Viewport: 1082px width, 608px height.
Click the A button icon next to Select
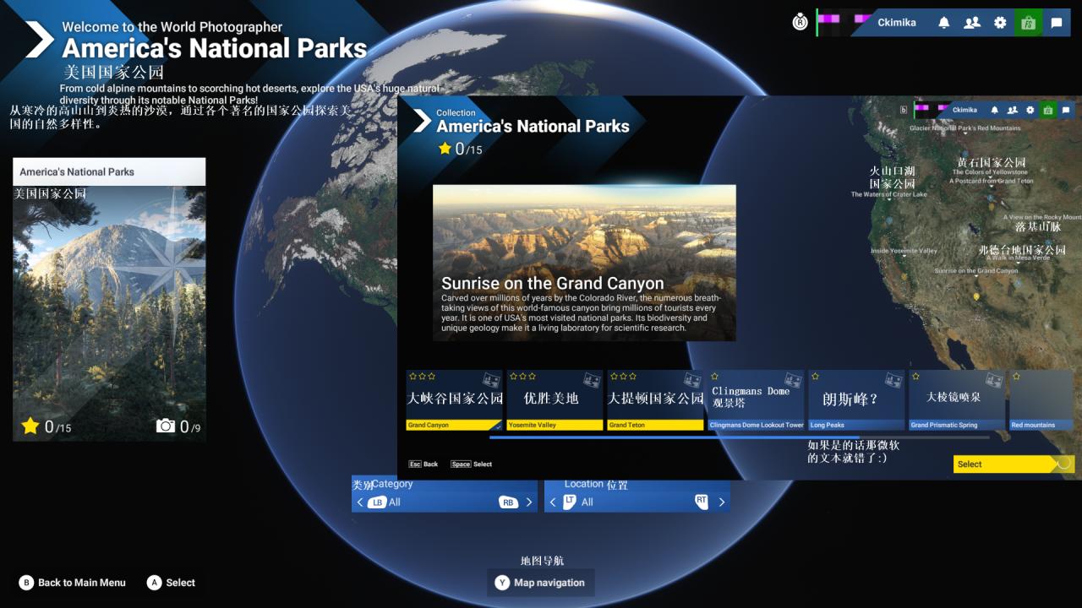[154, 583]
